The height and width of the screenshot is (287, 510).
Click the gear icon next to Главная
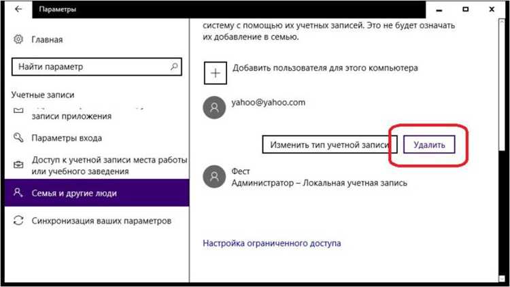click(x=18, y=39)
